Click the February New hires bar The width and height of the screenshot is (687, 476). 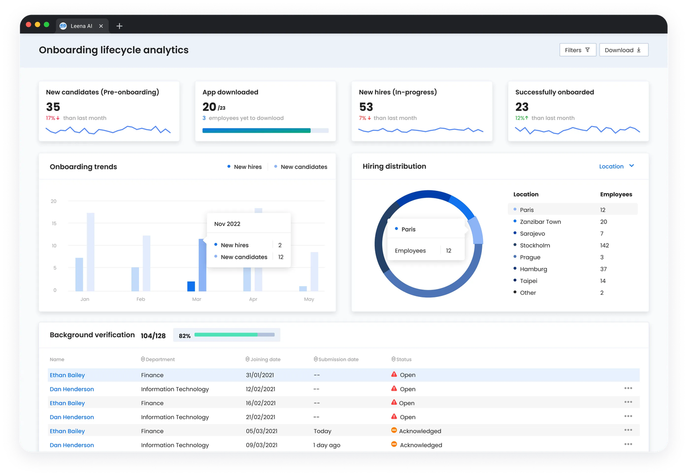[135, 279]
